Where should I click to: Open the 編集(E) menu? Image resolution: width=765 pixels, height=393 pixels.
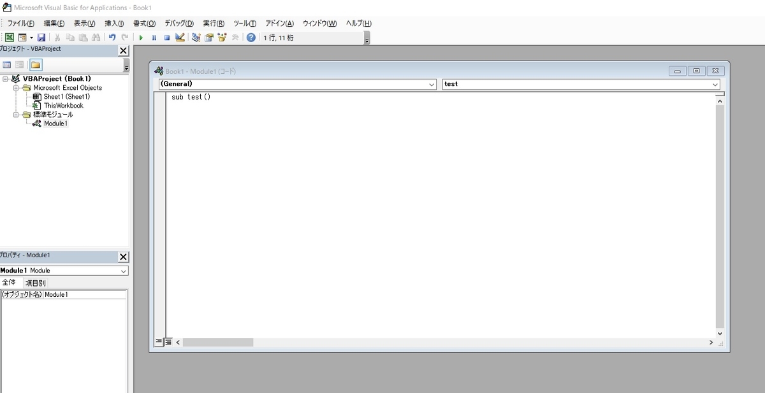54,23
